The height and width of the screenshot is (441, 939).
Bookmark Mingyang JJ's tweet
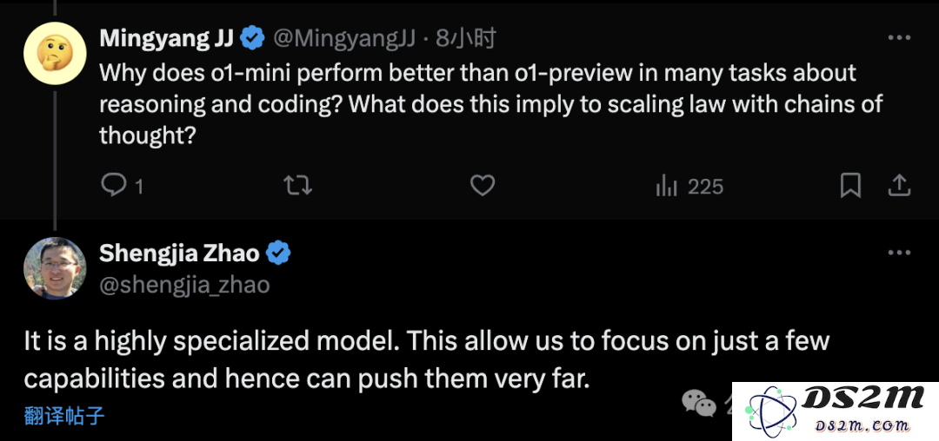(850, 186)
